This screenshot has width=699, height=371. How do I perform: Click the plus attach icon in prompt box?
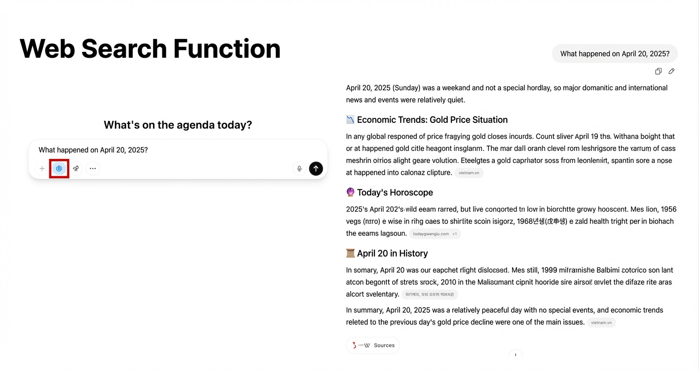click(42, 169)
